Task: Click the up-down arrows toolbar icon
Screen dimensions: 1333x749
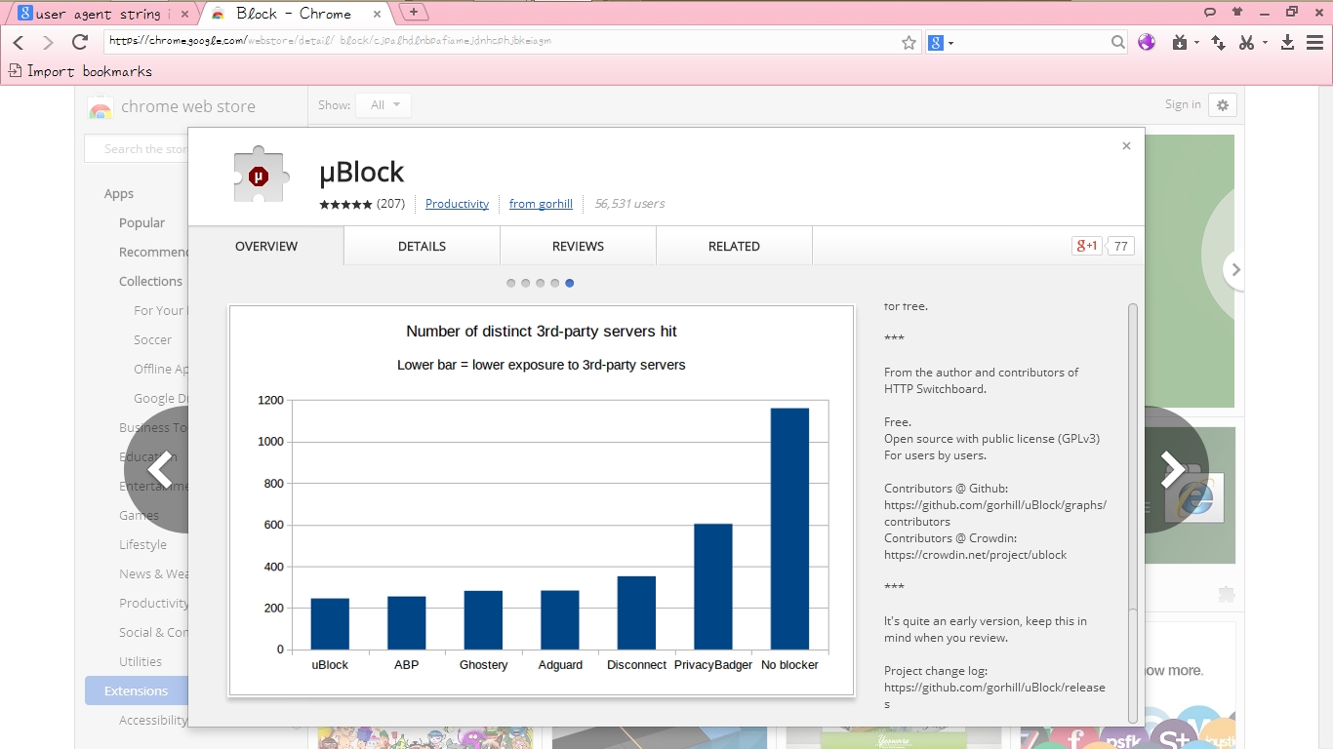Action: coord(1219,42)
